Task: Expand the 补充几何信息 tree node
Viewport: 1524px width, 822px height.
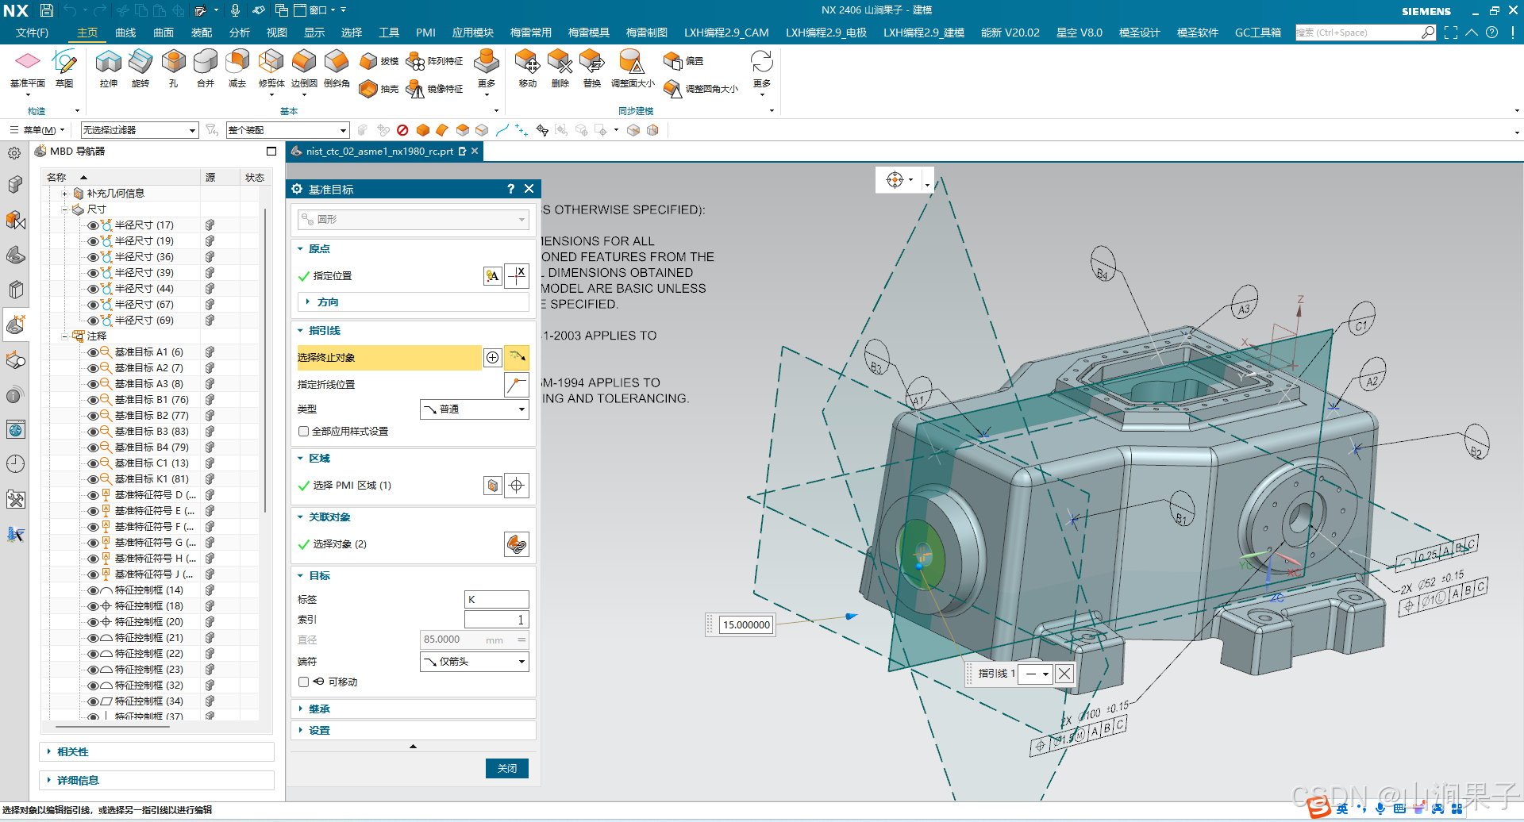Action: click(65, 194)
